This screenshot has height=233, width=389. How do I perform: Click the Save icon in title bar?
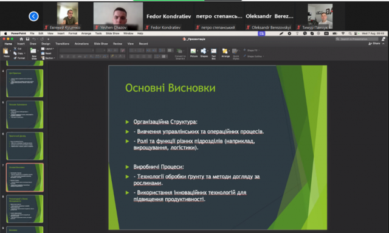pos(27,39)
